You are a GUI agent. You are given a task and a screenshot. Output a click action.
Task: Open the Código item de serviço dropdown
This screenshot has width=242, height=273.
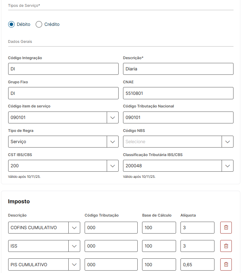[113, 118]
